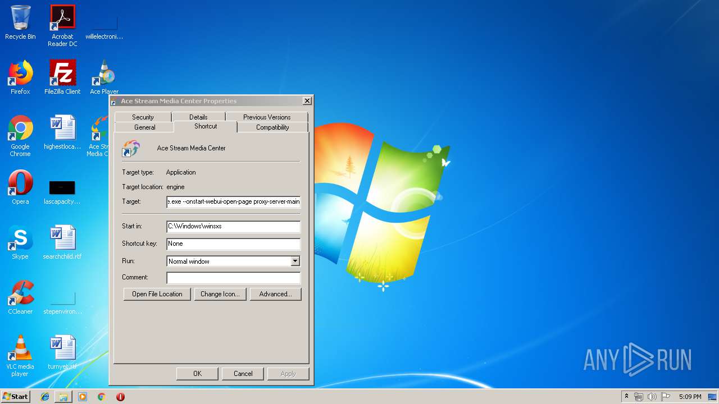Viewport: 719px width, 404px height.
Task: Click the taskbar clock showing 5:09 PM
Action: tap(690, 397)
